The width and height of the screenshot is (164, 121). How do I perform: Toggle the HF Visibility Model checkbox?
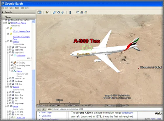point(12,65)
